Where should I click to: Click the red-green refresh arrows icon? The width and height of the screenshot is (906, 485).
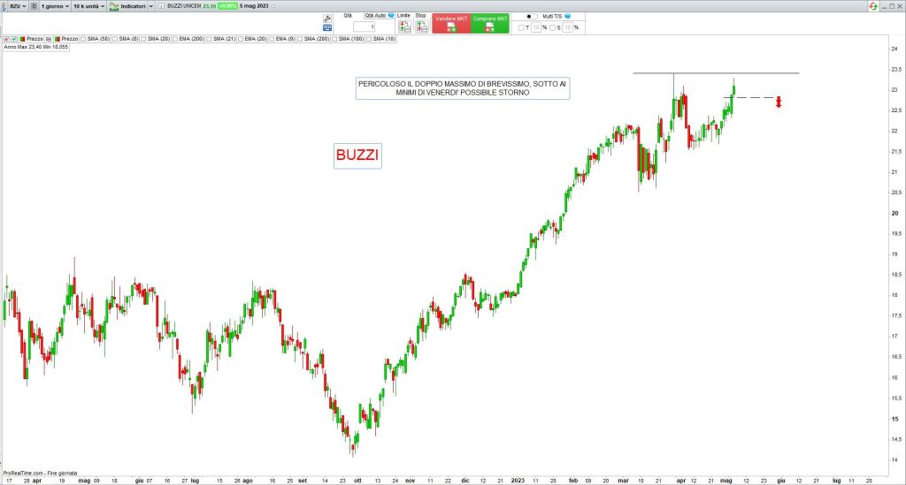click(x=874, y=5)
